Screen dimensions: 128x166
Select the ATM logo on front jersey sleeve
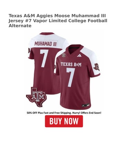click(97, 67)
